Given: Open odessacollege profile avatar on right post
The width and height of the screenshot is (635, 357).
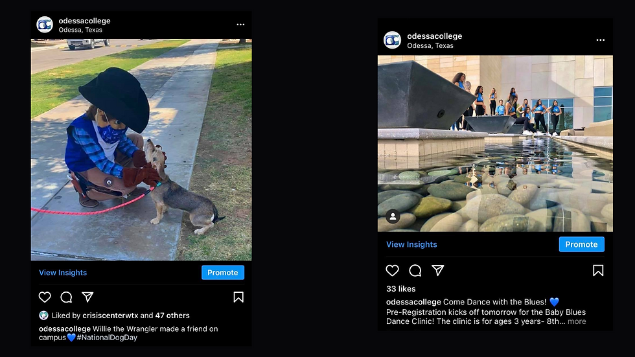Looking at the screenshot, I should click(x=393, y=40).
